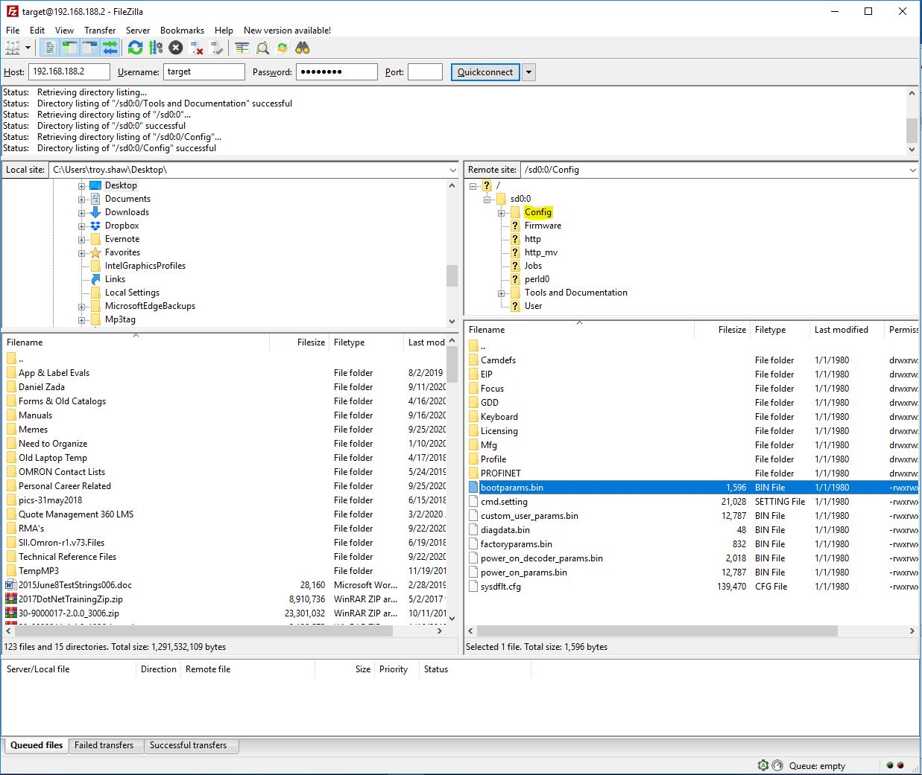
Task: Click the Host input field
Action: pyautogui.click(x=69, y=71)
